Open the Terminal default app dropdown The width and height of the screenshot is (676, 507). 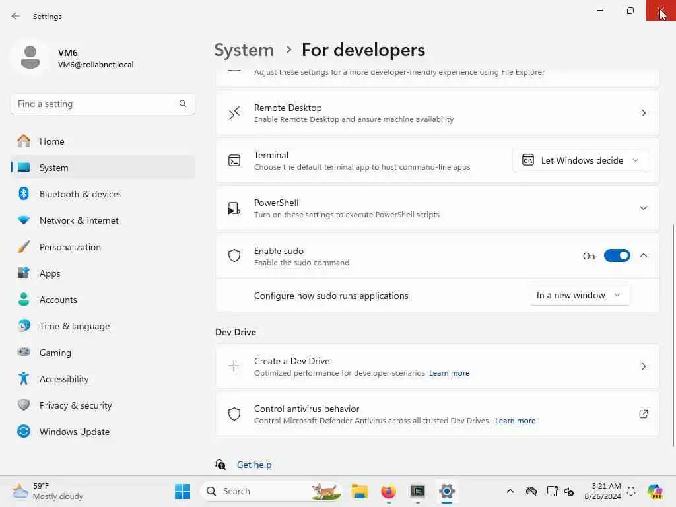(x=580, y=160)
